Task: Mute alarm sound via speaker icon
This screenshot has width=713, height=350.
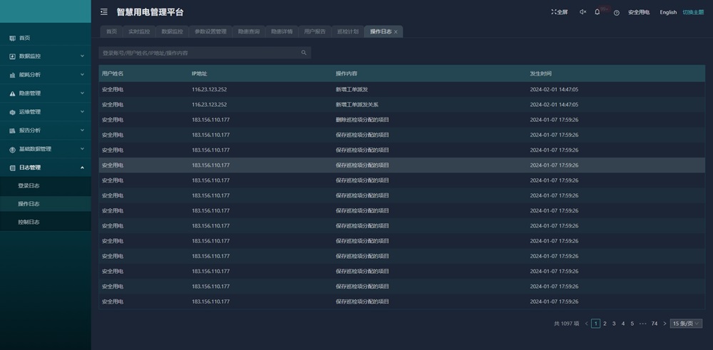Action: [x=583, y=12]
